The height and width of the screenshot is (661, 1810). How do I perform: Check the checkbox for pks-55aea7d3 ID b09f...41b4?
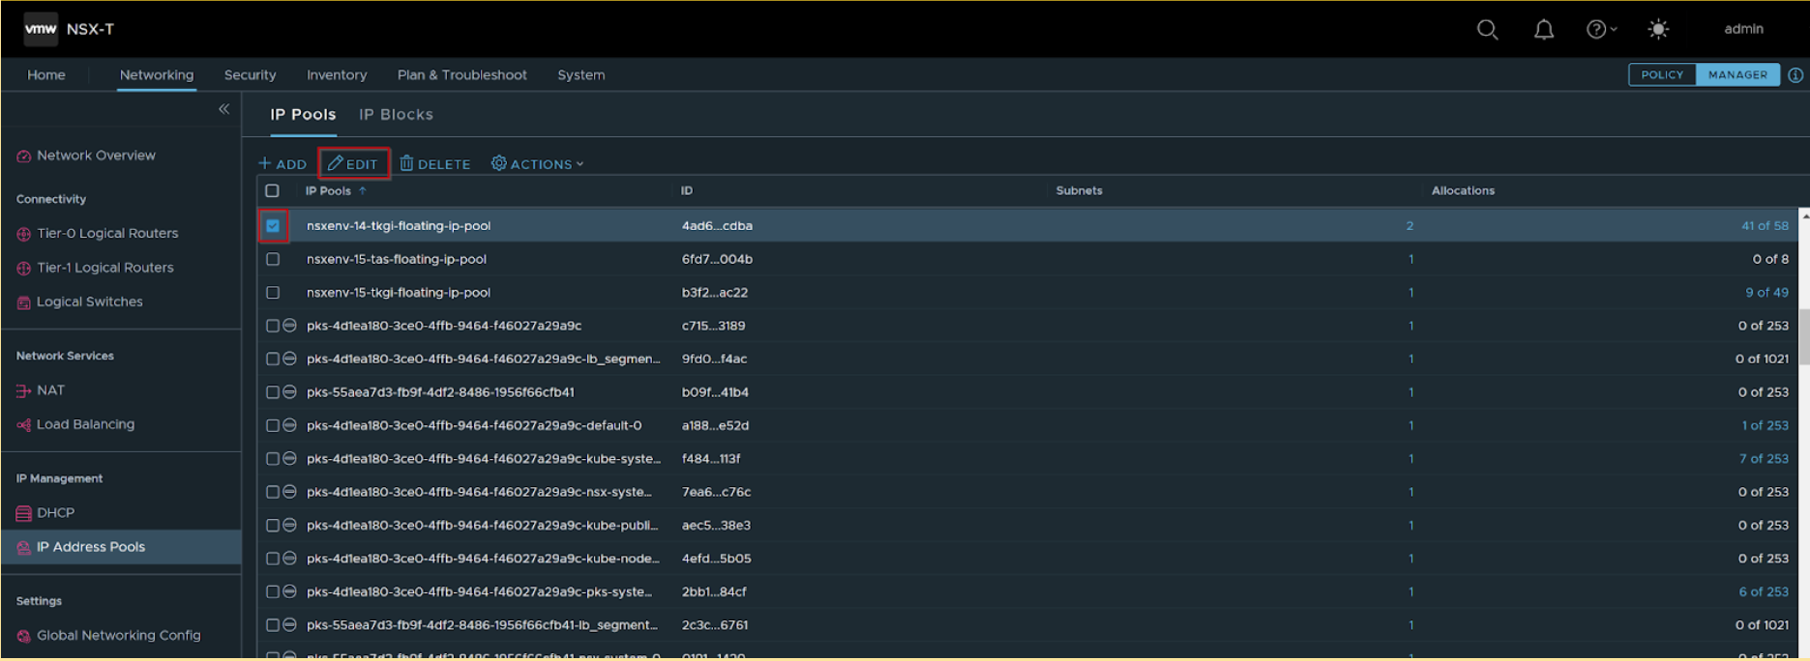point(273,393)
